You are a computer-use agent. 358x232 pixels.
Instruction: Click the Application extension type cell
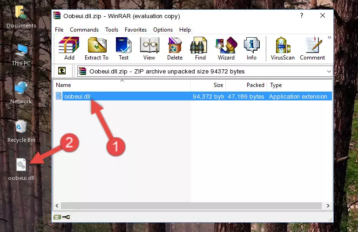pyautogui.click(x=298, y=97)
